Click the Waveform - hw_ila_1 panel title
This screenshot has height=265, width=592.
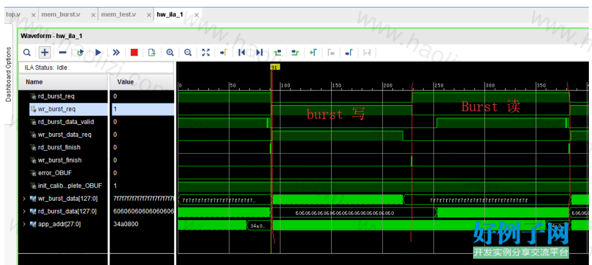(51, 36)
